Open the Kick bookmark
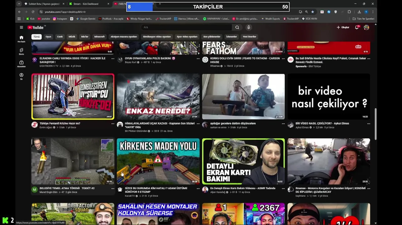This screenshot has height=225, width=402. coord(30,19)
